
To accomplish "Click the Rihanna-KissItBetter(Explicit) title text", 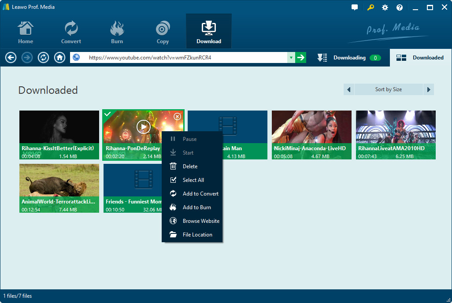I will coord(58,148).
